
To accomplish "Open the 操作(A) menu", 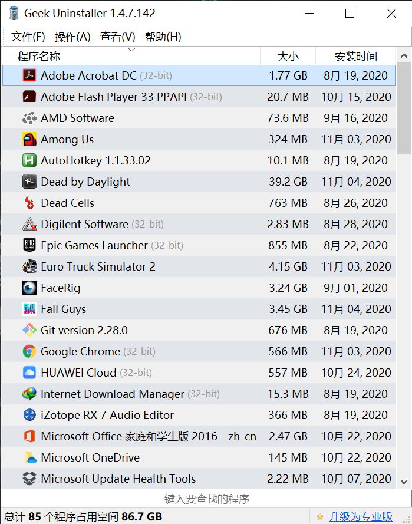I will tap(72, 37).
